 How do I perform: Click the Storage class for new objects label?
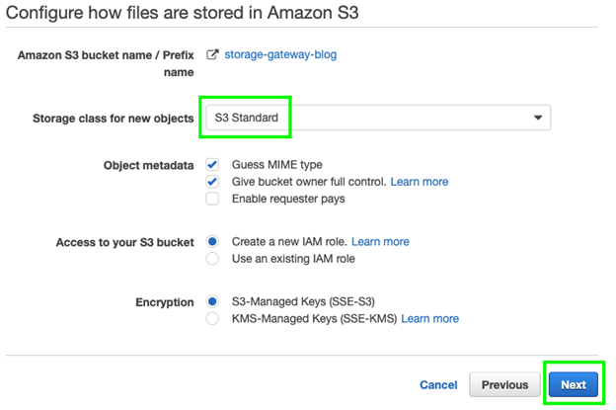pyautogui.click(x=113, y=119)
